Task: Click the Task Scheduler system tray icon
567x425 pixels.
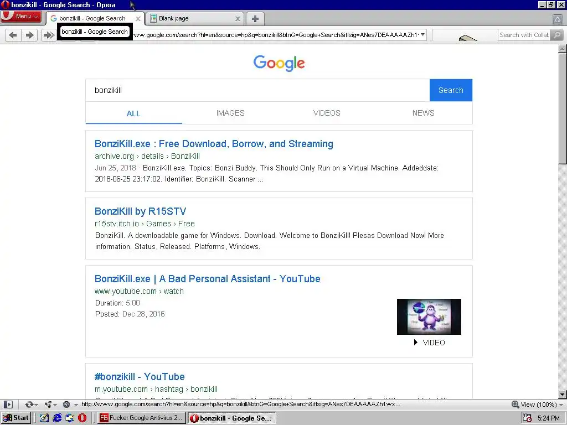Action: tap(527, 418)
